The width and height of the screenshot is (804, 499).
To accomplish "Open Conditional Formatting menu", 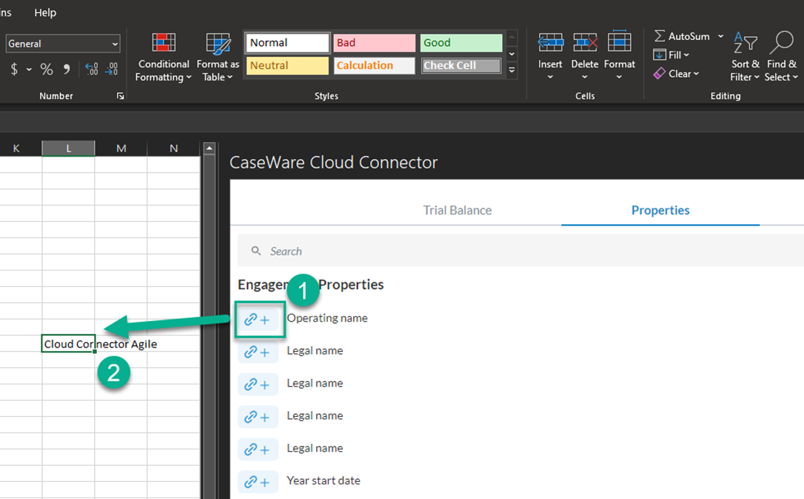I will point(164,57).
